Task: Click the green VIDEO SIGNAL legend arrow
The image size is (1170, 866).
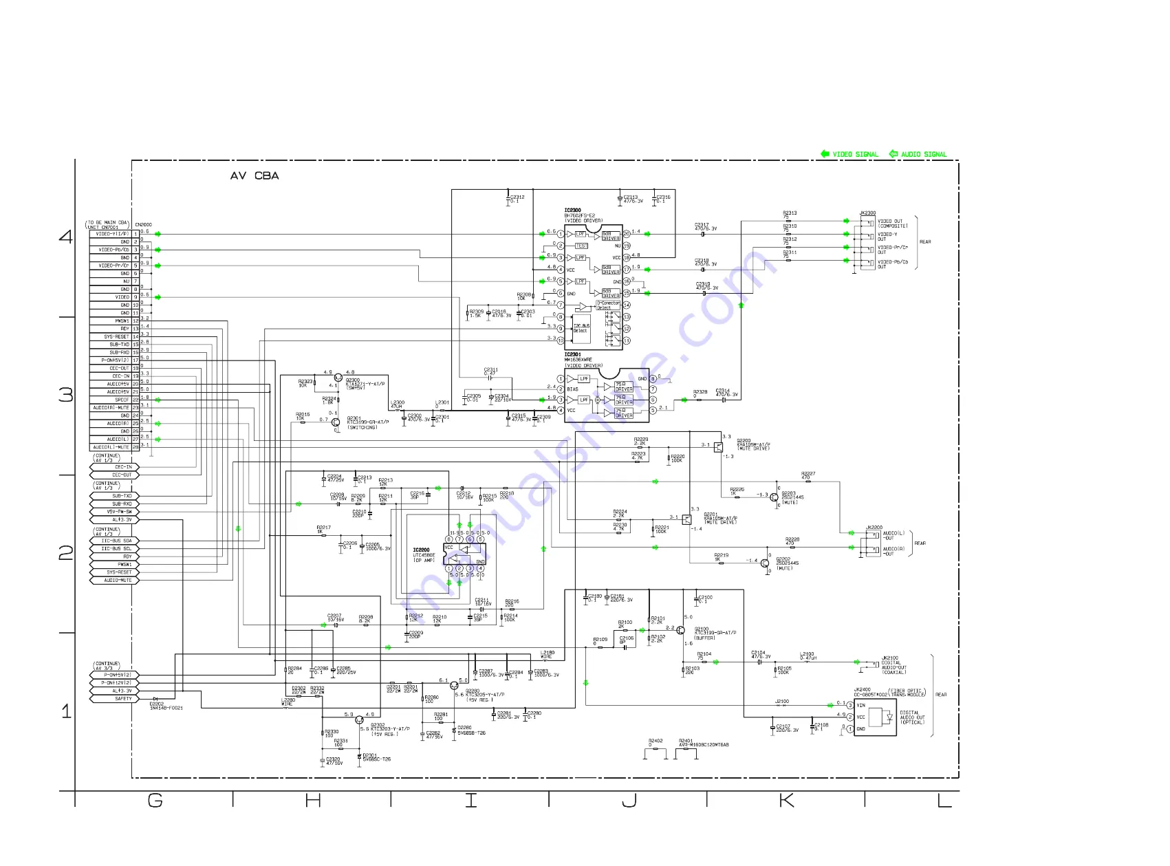Action: tap(825, 154)
